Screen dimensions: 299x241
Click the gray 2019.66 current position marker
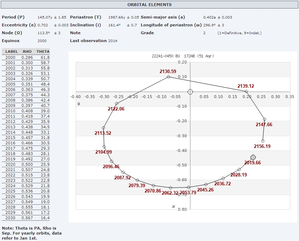click(x=253, y=157)
